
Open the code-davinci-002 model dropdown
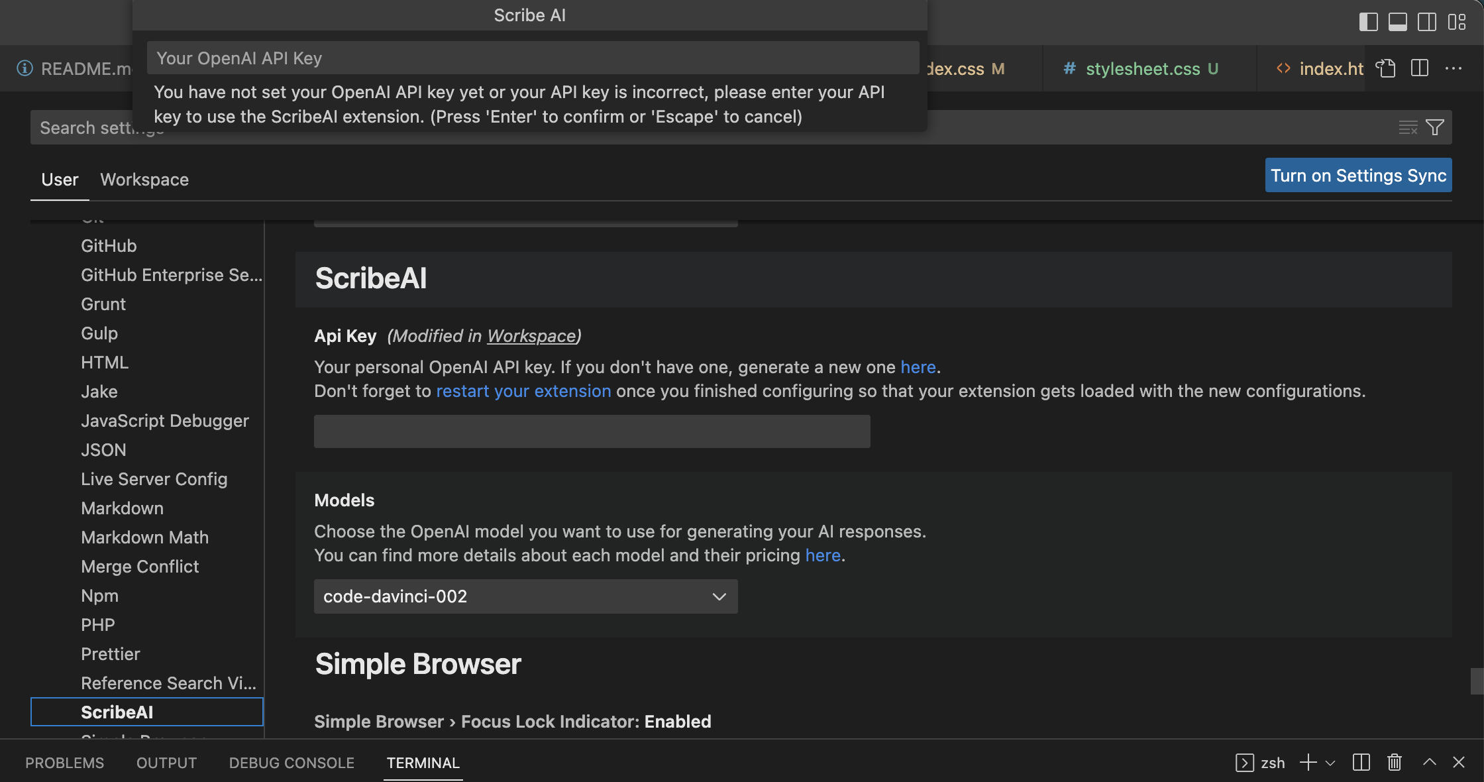coord(525,596)
